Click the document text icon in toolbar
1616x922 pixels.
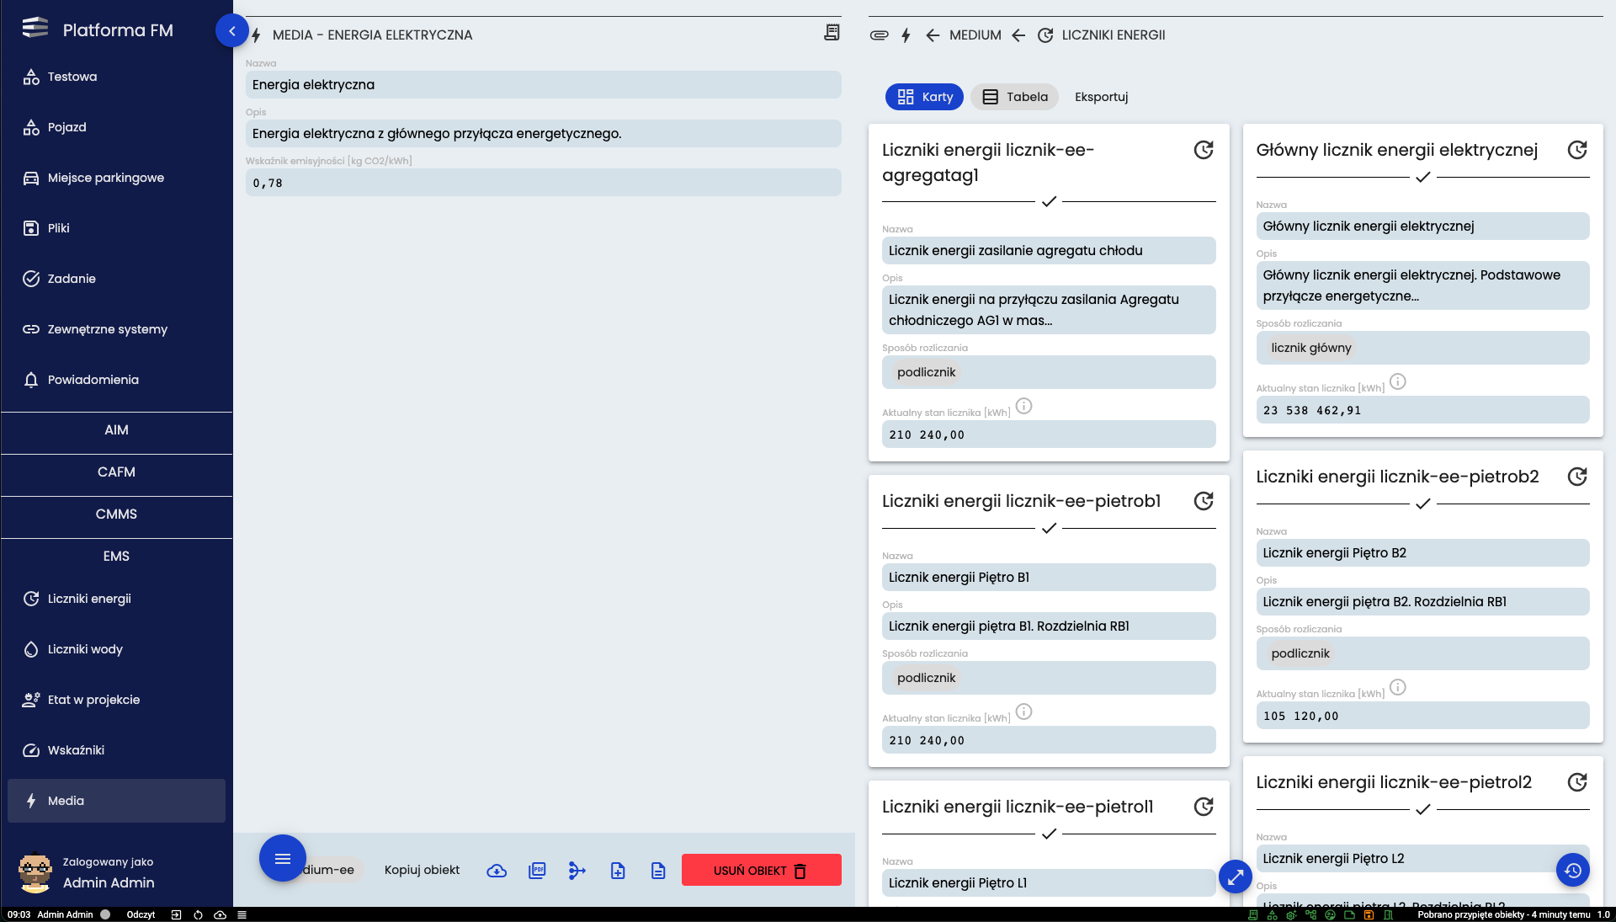pos(658,871)
